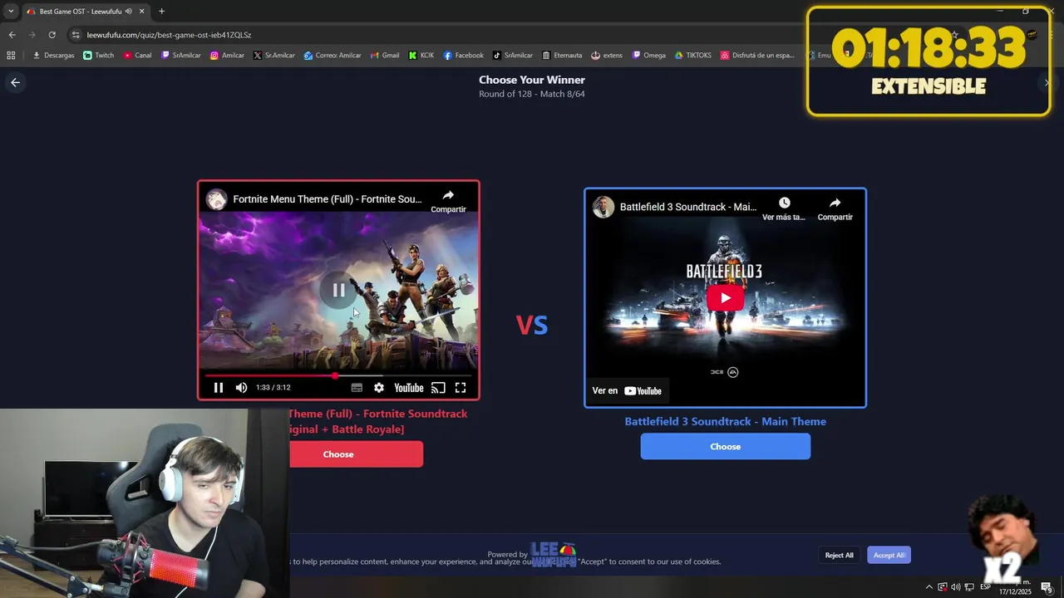Image resolution: width=1064 pixels, height=598 pixels.
Task: Choose the Fortnite Menu Theme as winner
Action: tap(356, 454)
